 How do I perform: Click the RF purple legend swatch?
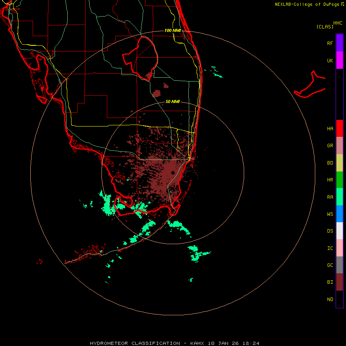(339, 43)
